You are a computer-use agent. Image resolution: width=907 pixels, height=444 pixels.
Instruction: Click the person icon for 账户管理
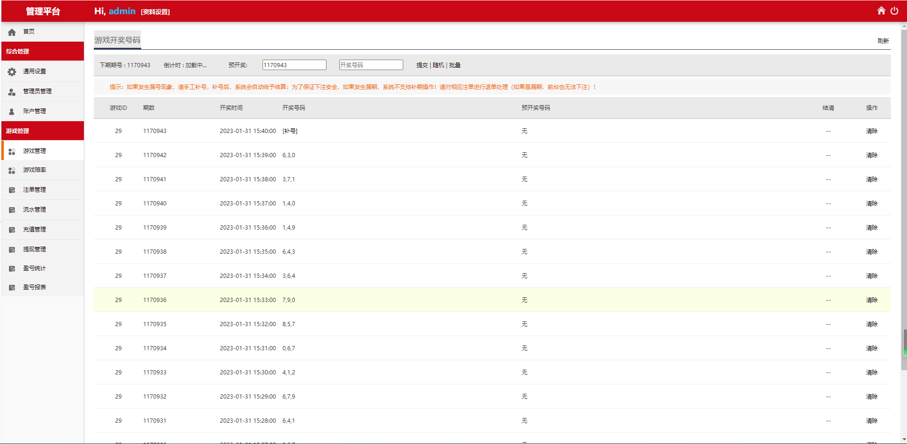click(12, 112)
